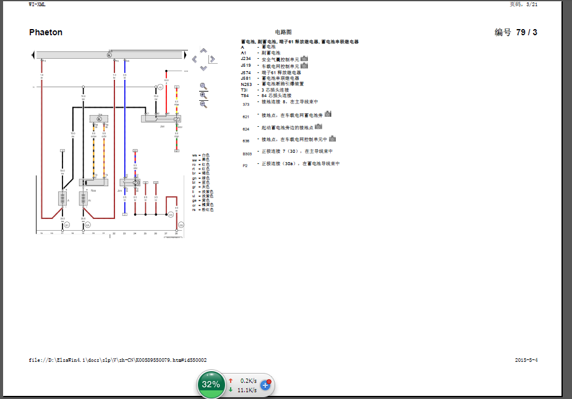Screen dimensions: 572x399
Task: Select the J574 relay box in the diagram
Action: [x=130, y=182]
